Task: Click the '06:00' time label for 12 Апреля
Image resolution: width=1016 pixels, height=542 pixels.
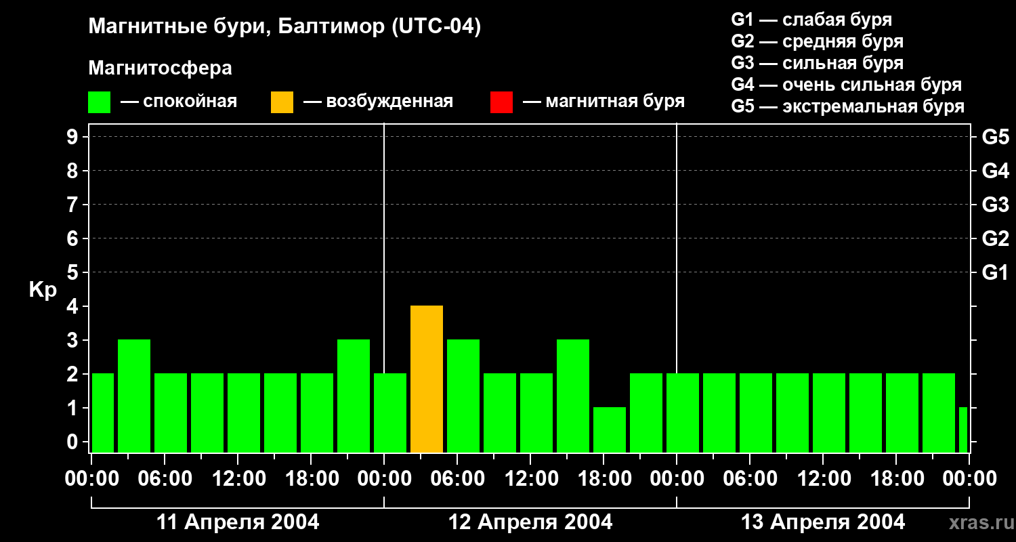Action: tap(457, 479)
